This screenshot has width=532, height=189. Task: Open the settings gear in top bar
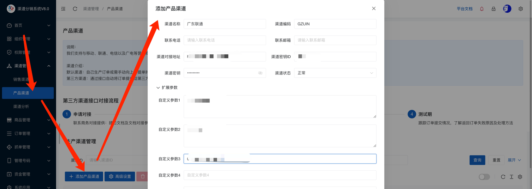coord(520,9)
